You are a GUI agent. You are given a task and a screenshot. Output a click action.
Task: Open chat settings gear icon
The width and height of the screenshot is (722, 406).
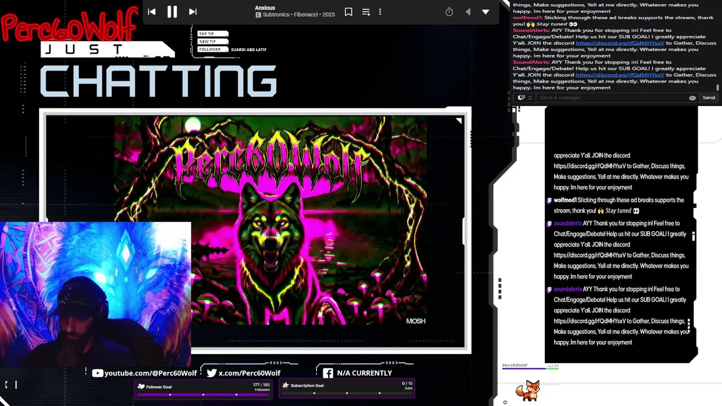pos(693,98)
